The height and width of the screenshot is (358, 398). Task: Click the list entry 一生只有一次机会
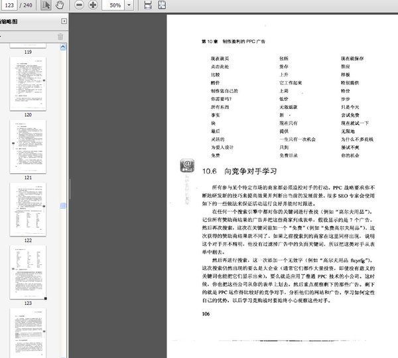tap(297, 139)
